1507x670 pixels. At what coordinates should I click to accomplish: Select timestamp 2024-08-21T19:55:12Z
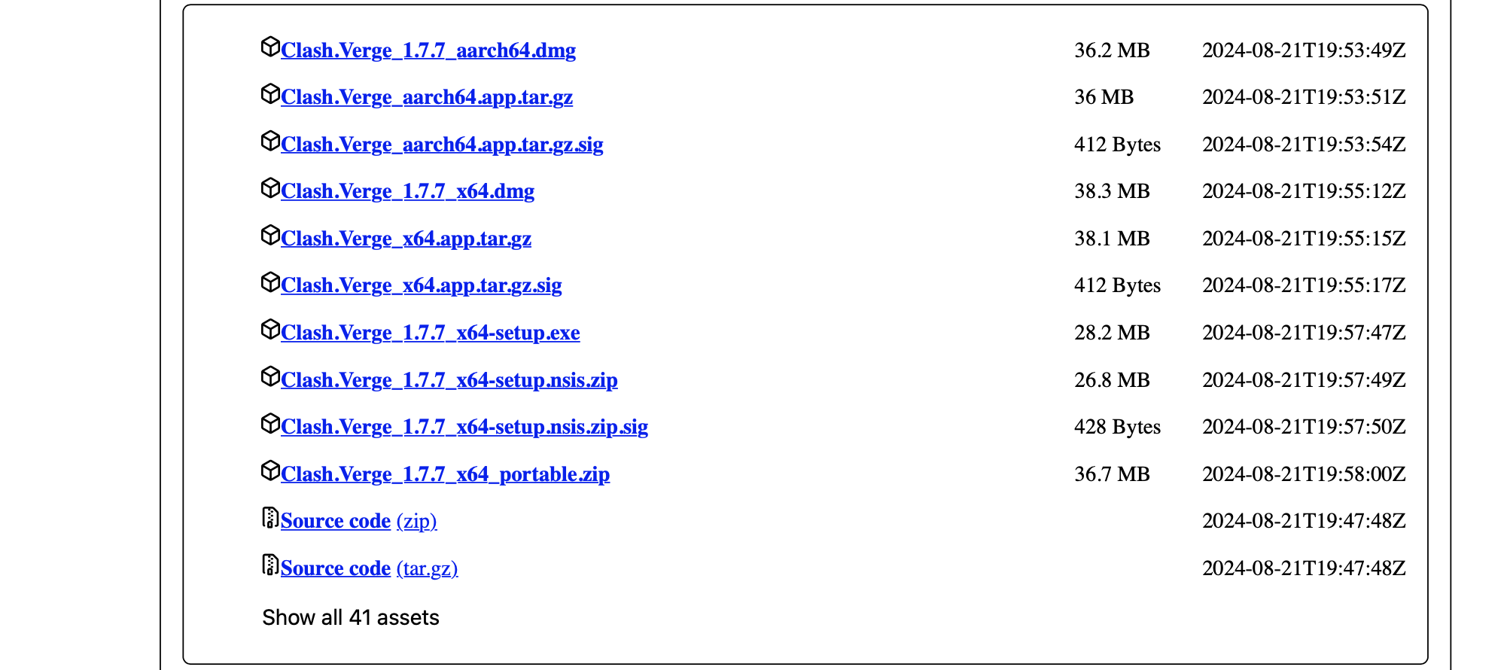point(1304,191)
